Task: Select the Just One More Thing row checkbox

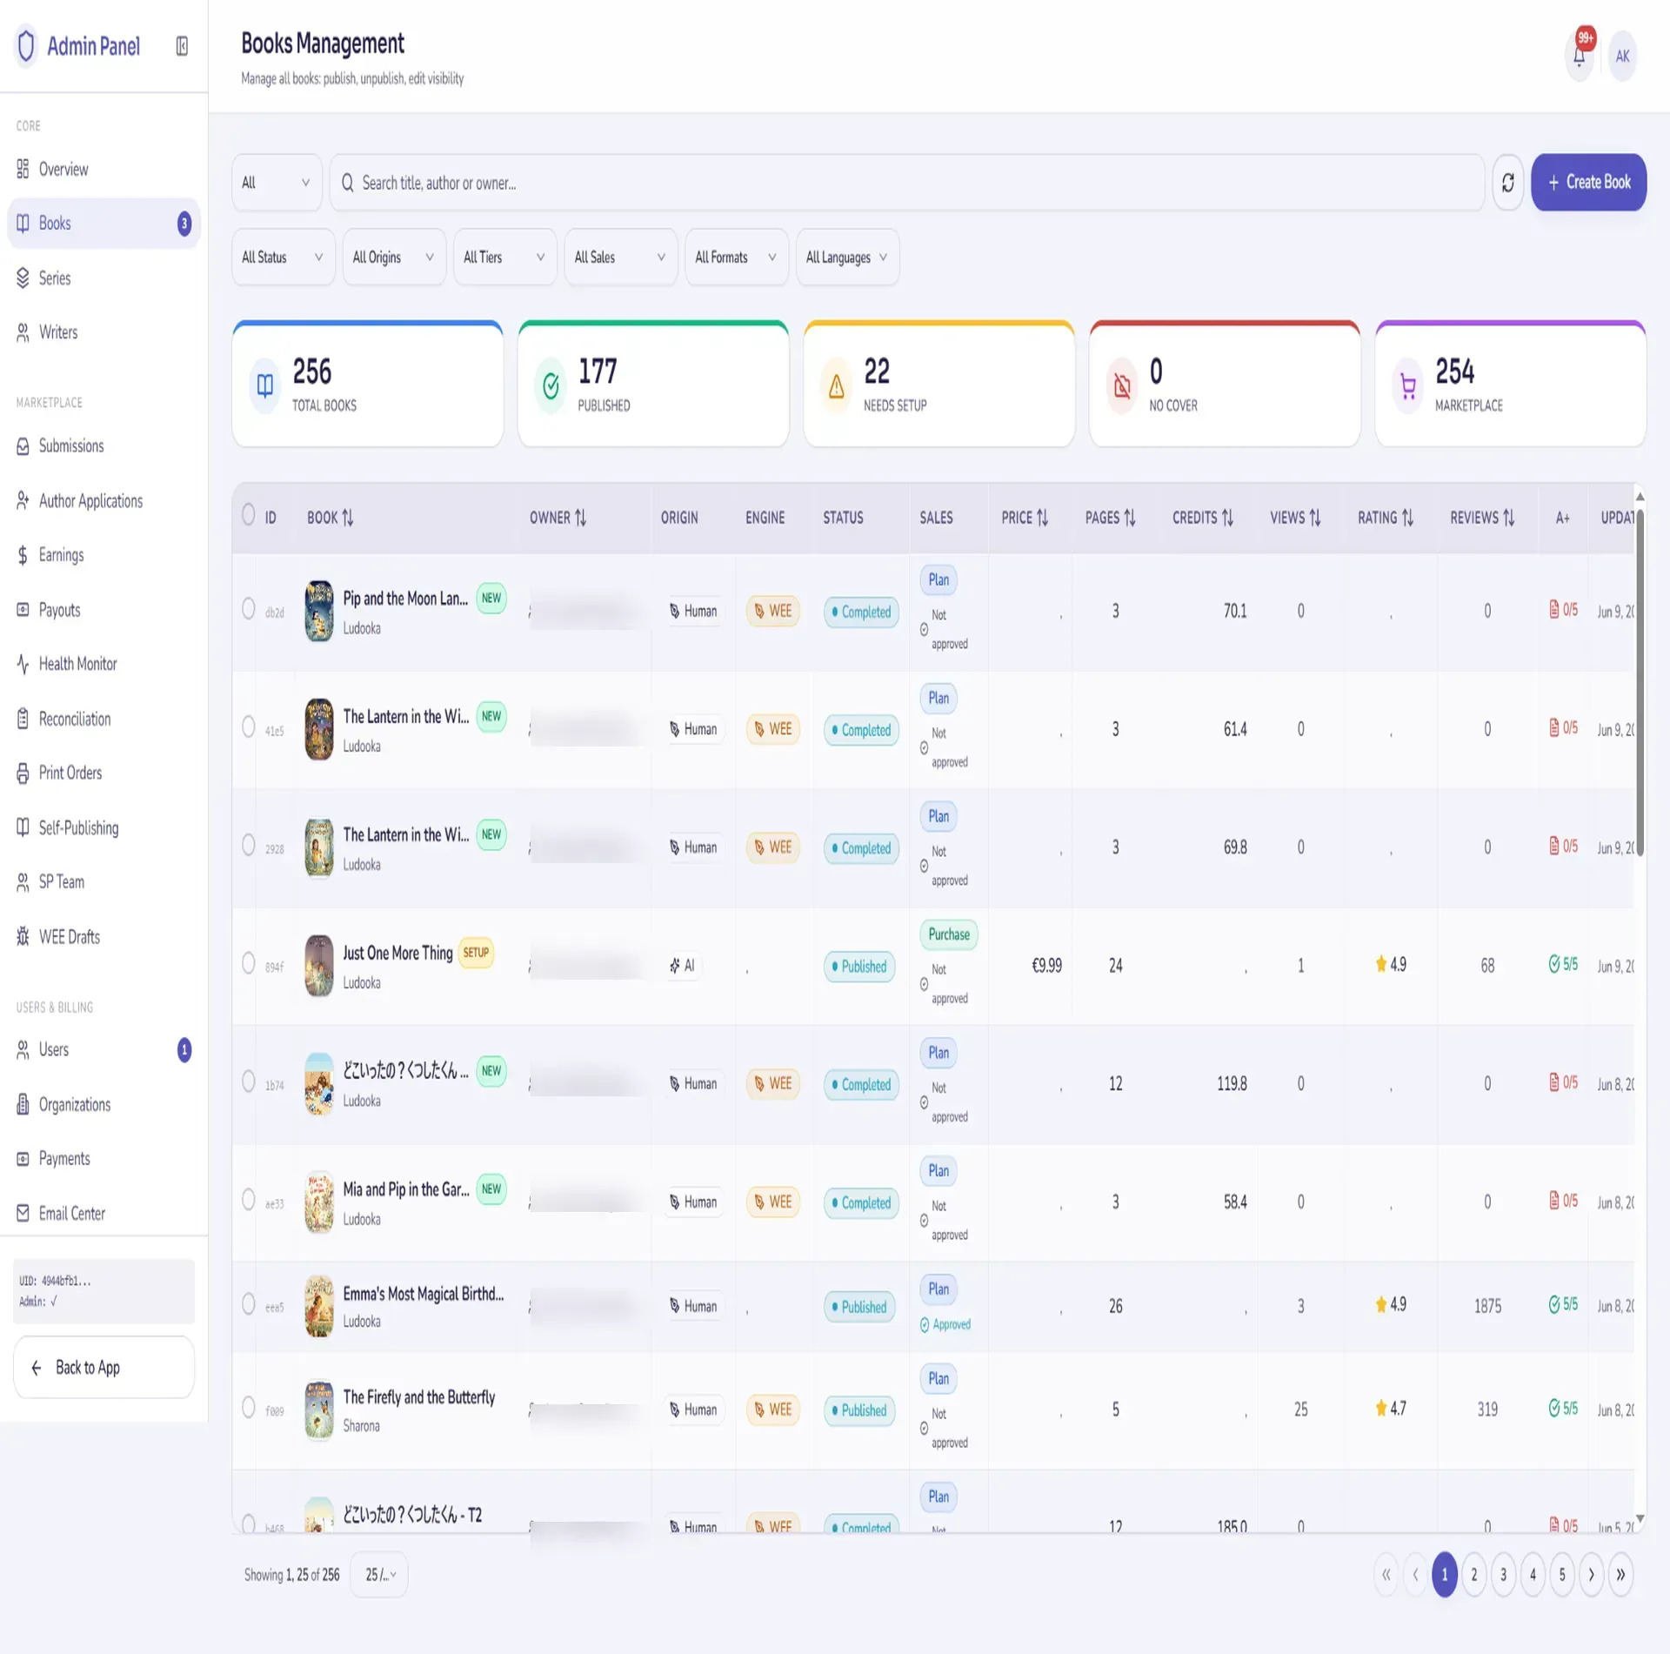Action: (x=249, y=963)
